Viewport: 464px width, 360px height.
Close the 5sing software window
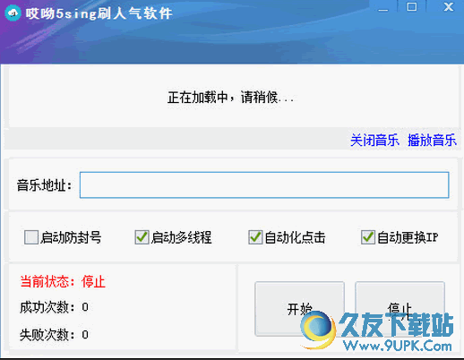click(449, 6)
